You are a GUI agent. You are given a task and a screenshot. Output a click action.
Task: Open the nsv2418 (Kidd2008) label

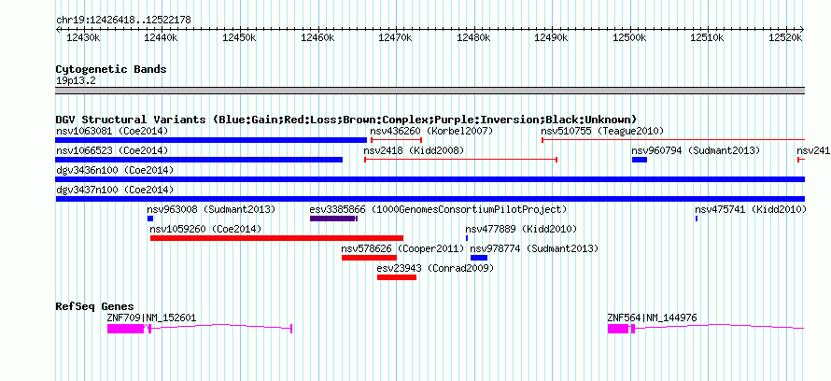414,150
